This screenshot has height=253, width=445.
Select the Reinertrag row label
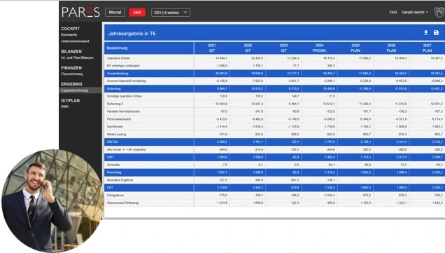(x=114, y=172)
